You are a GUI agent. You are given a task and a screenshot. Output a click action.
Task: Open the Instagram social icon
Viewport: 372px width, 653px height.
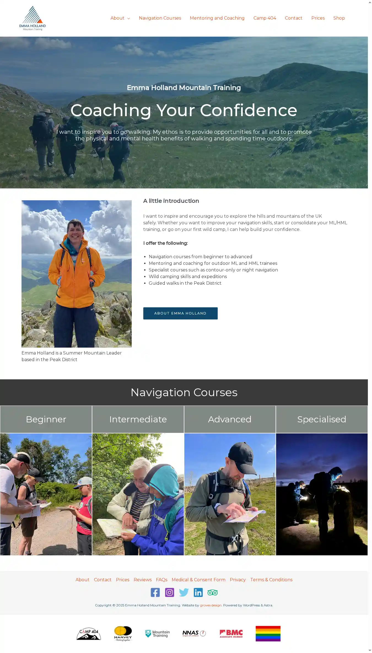point(169,592)
